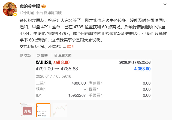Click the 收起 collapse icon
172x120 pixels.
pyautogui.click(x=21, y=55)
